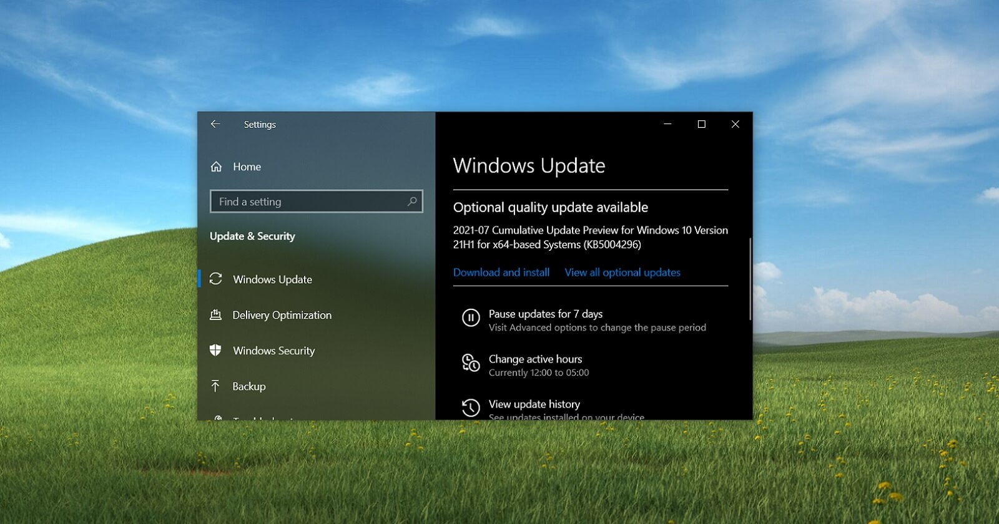Click the Backup upload arrow icon
This screenshot has height=524, width=999.
[x=215, y=386]
